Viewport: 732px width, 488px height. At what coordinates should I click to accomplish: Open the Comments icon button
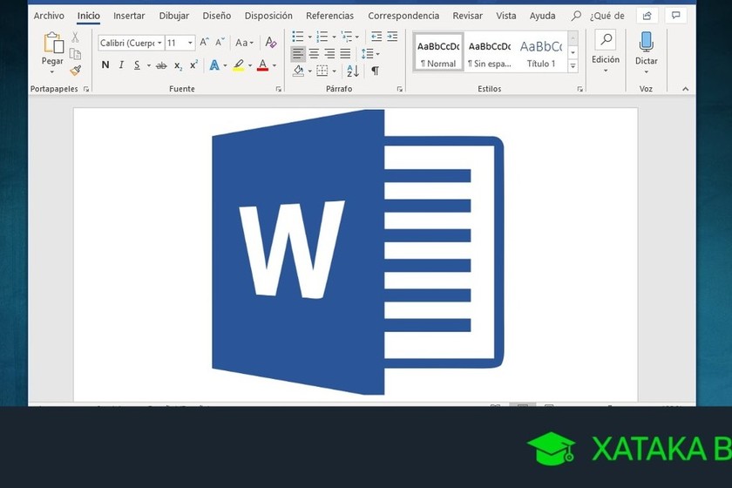675,16
